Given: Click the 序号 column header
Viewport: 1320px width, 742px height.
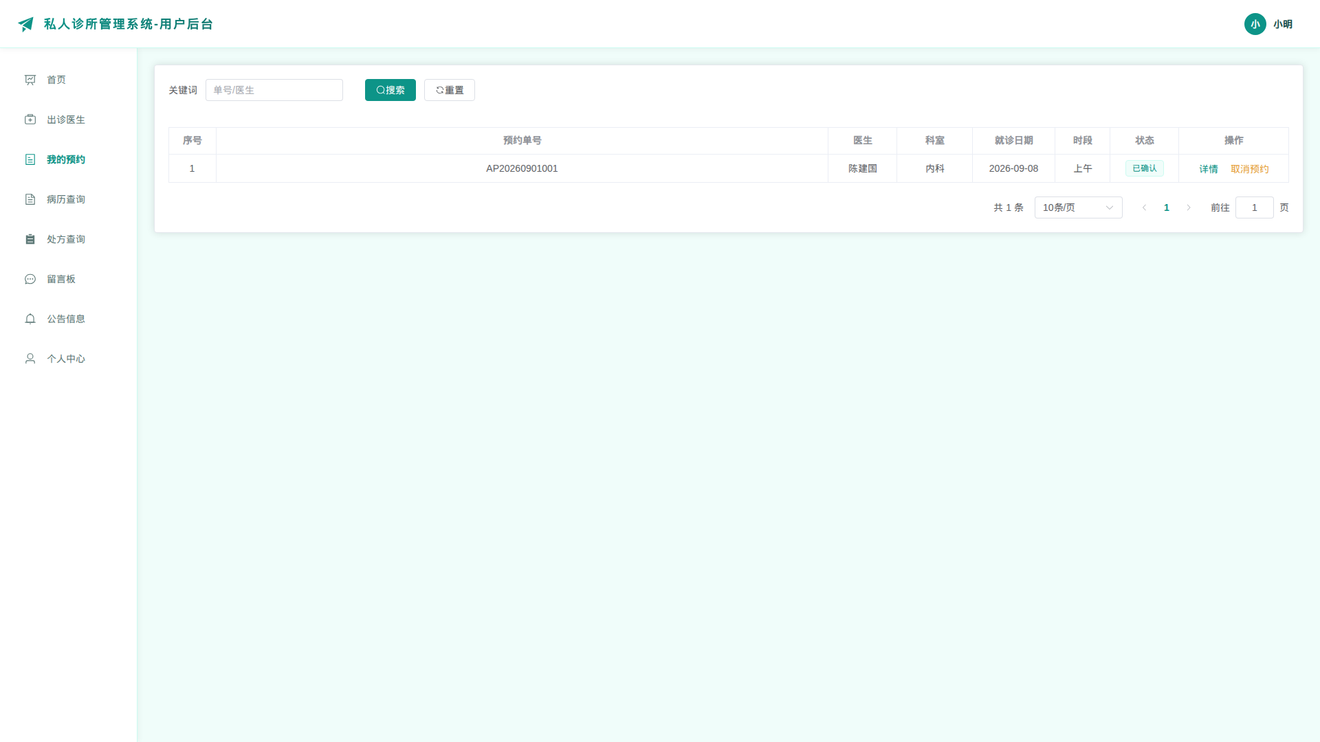Looking at the screenshot, I should pyautogui.click(x=192, y=140).
